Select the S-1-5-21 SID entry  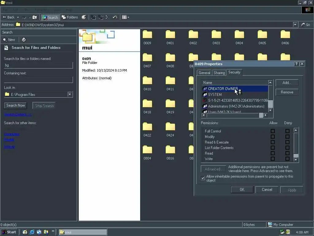click(x=235, y=100)
